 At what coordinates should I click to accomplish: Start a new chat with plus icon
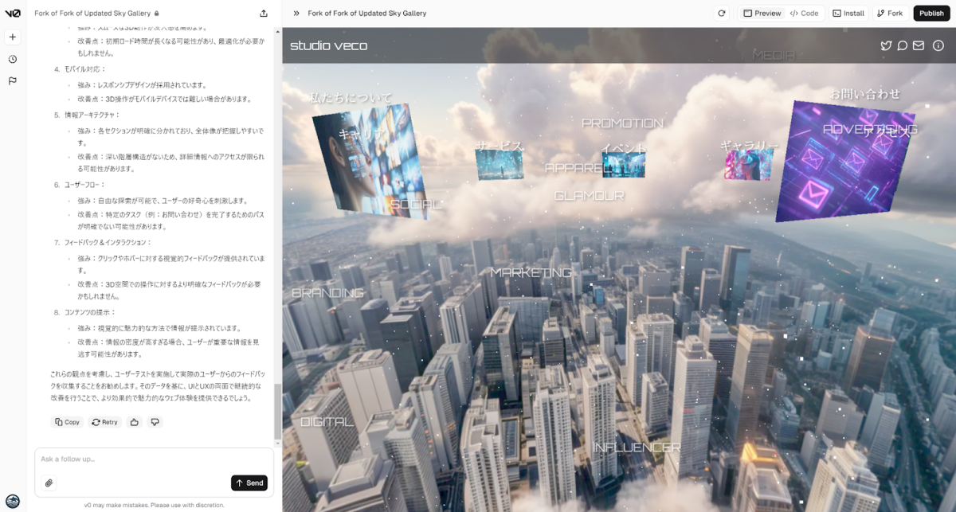[13, 37]
